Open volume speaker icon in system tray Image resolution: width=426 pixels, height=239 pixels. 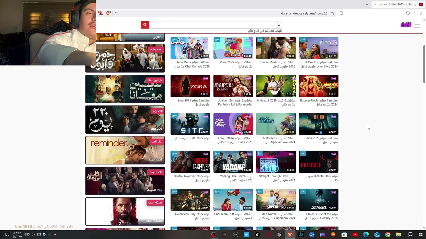(33, 235)
